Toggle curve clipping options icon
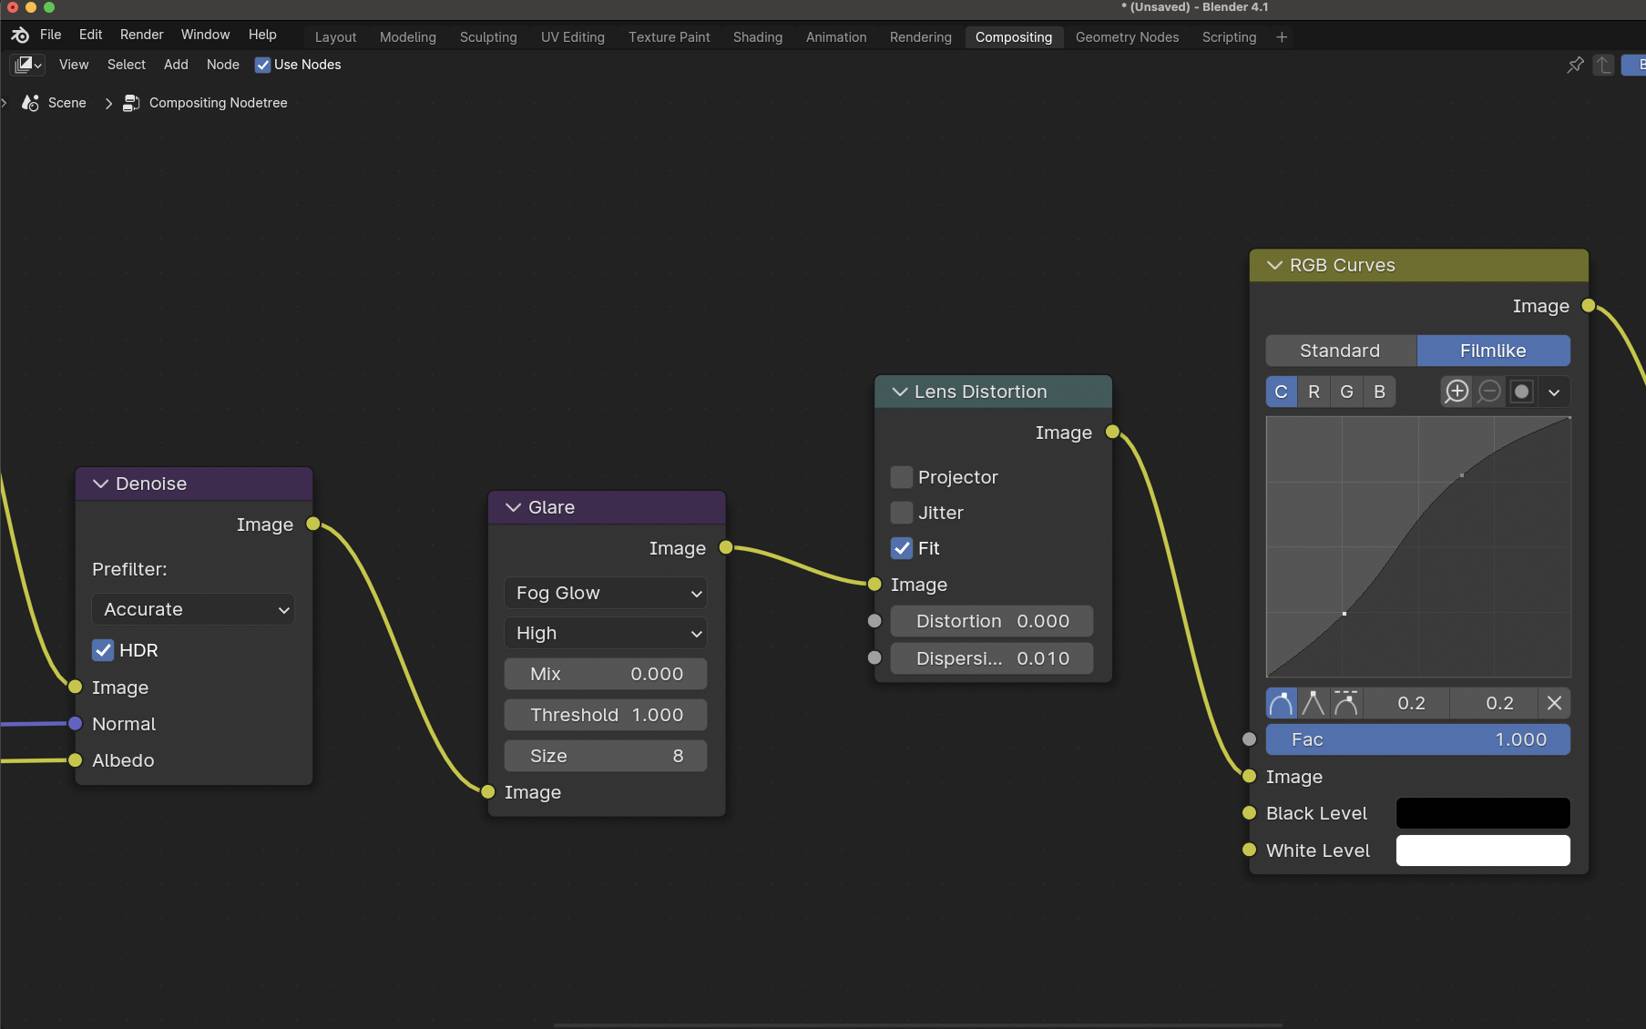 (x=1521, y=392)
